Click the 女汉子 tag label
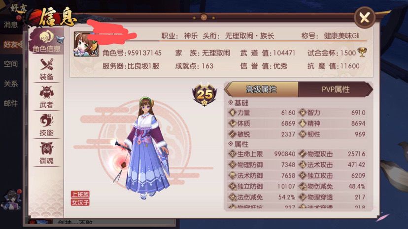 (80, 202)
